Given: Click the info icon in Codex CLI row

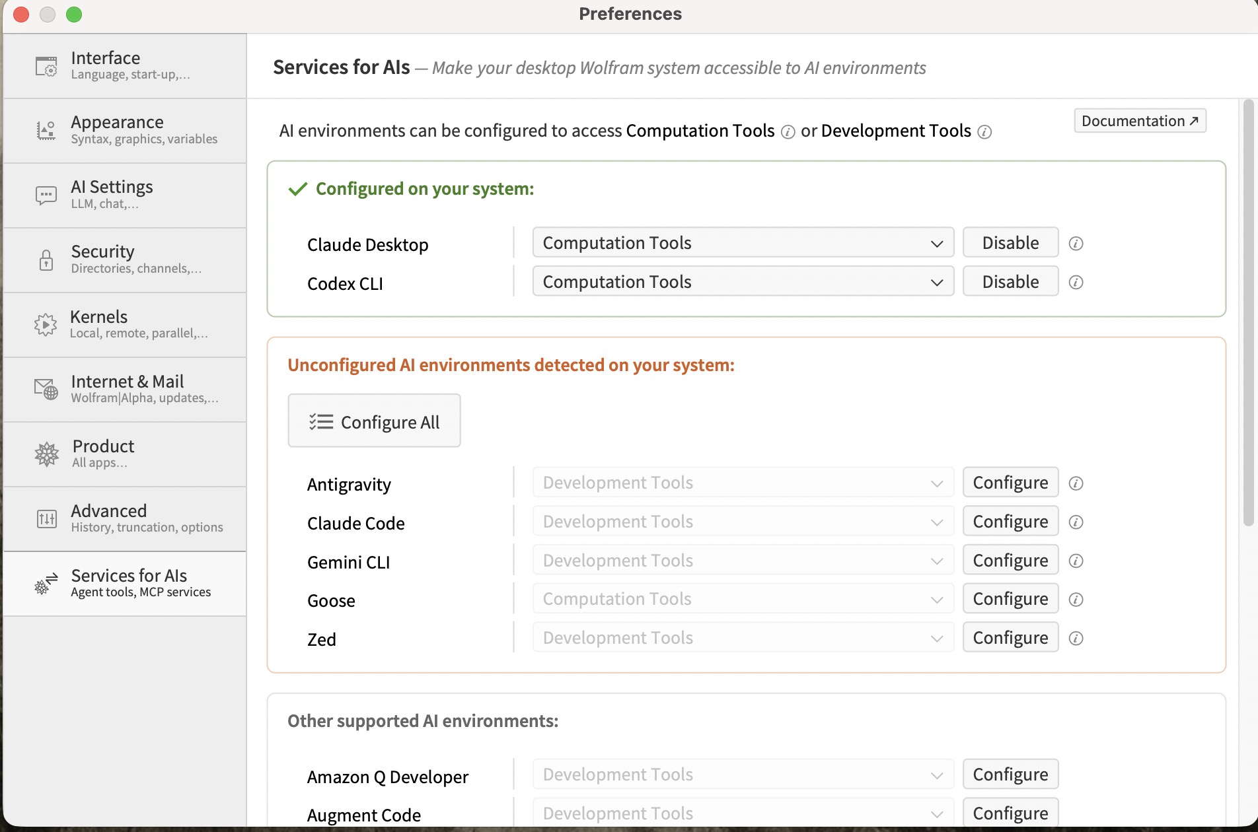Looking at the screenshot, I should coord(1076,283).
